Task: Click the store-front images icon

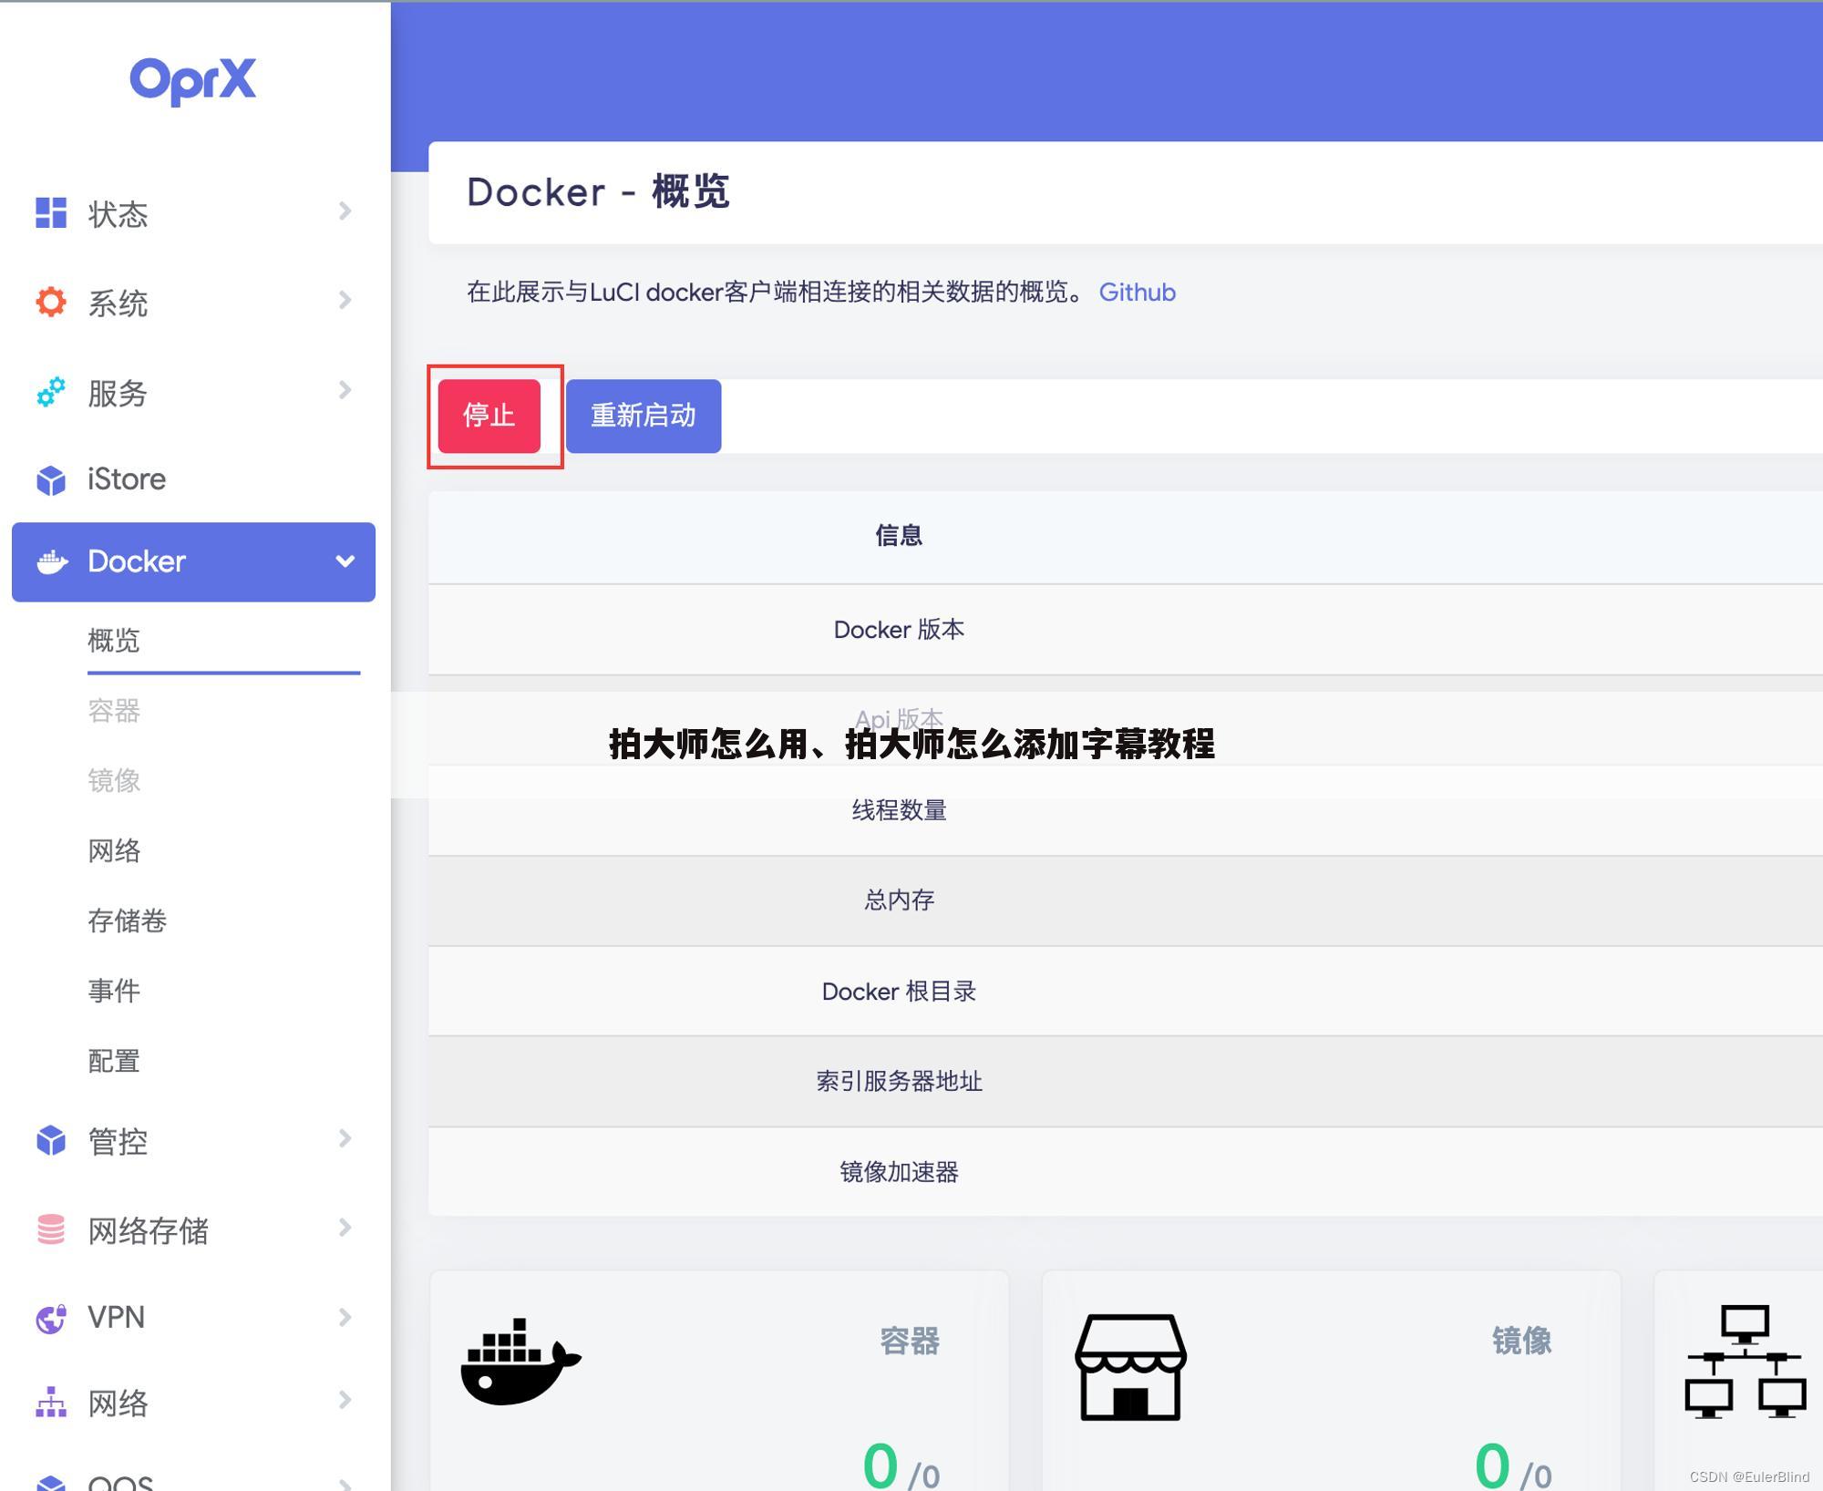Action: pos(1130,1367)
